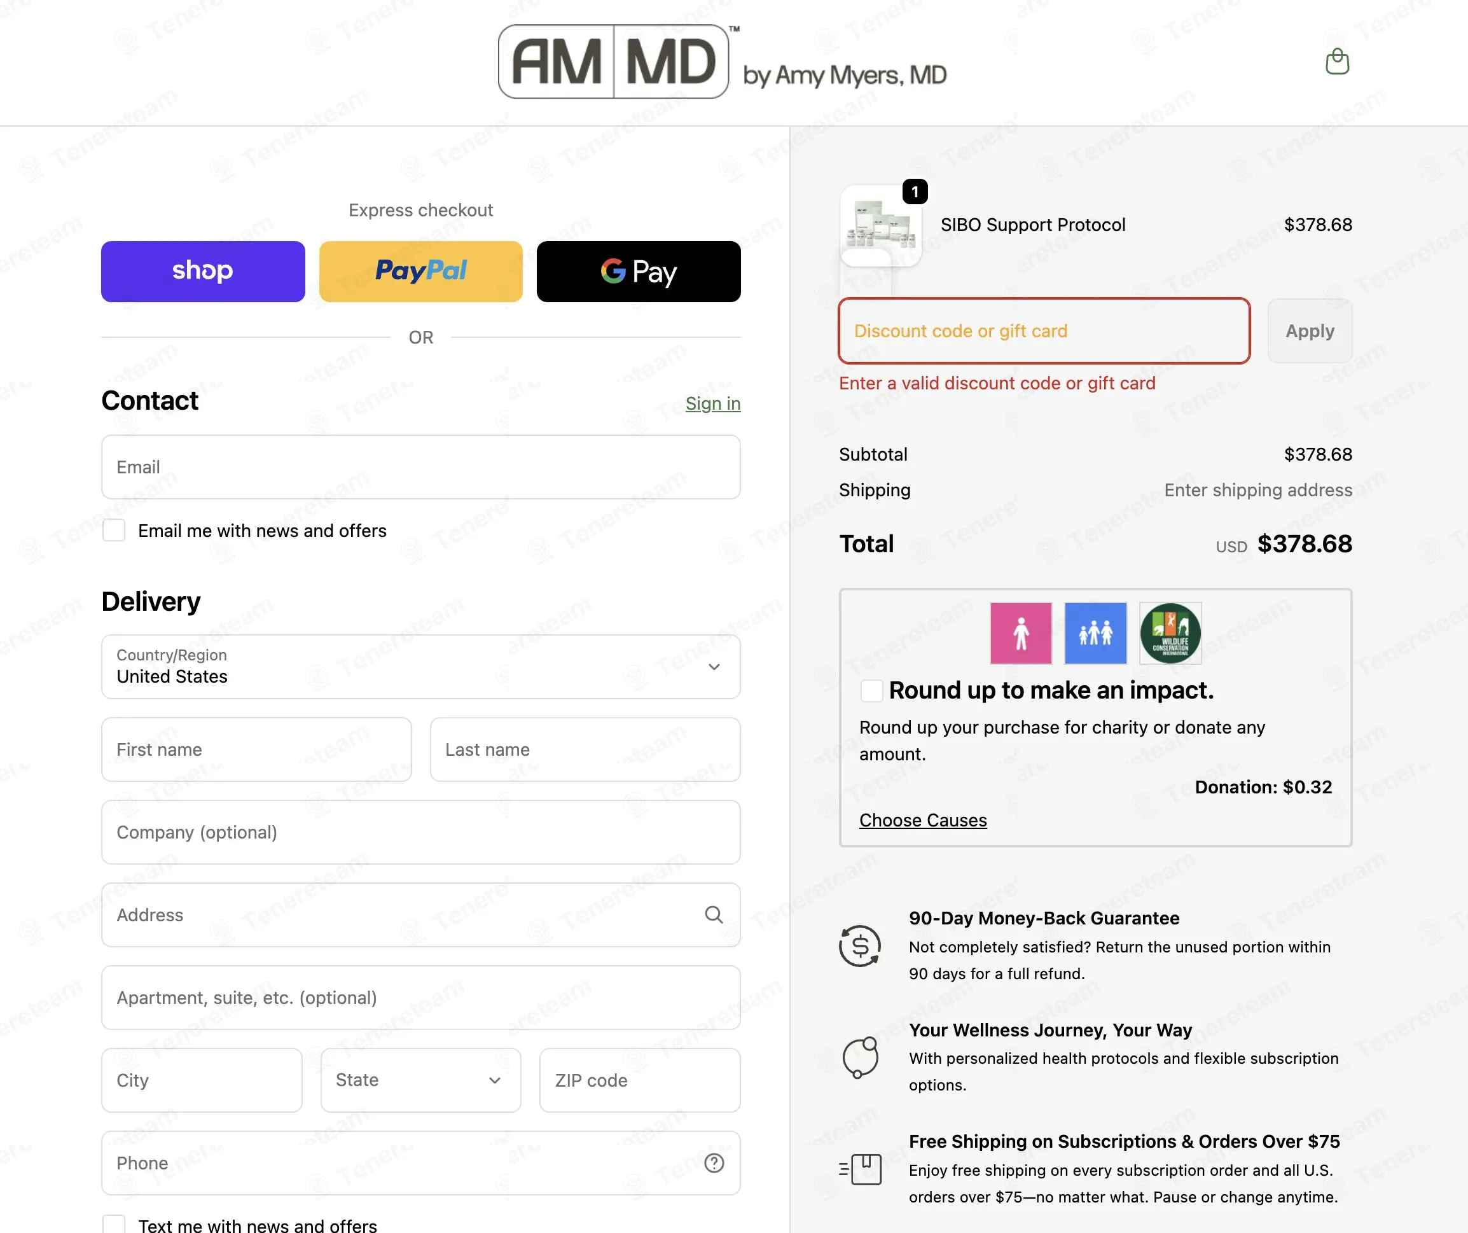Enable Email me with news and offers

(114, 531)
